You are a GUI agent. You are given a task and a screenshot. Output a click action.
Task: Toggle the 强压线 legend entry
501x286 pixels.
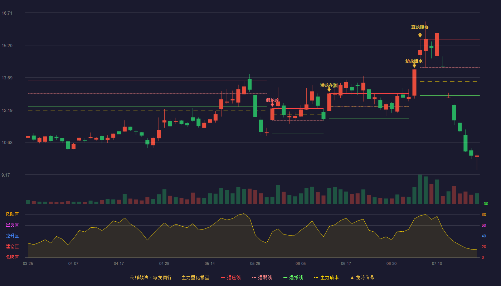231,277
